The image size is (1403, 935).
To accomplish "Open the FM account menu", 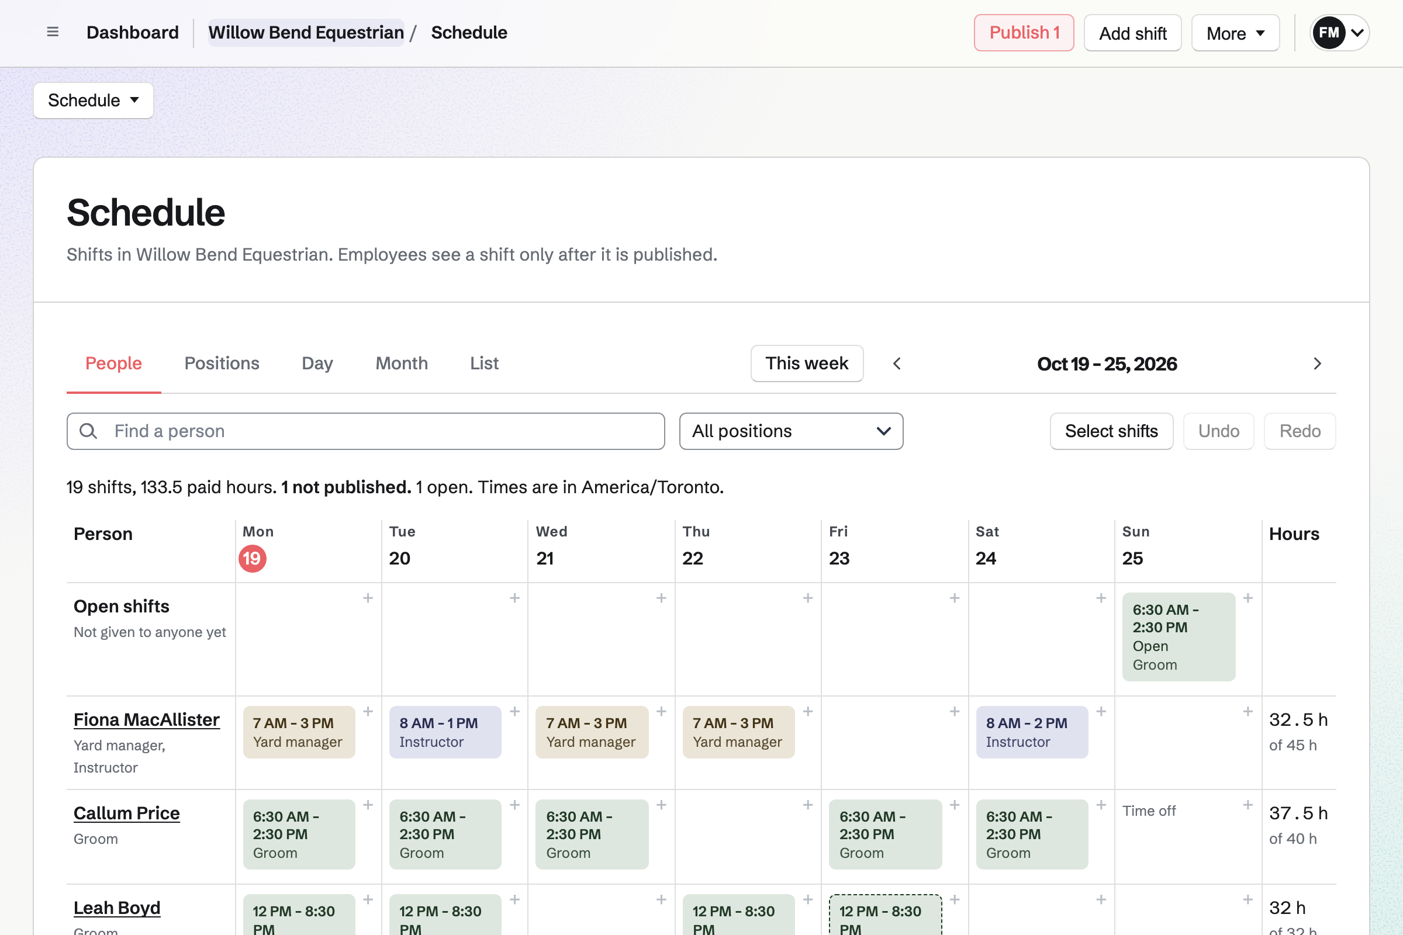I will [x=1339, y=33].
